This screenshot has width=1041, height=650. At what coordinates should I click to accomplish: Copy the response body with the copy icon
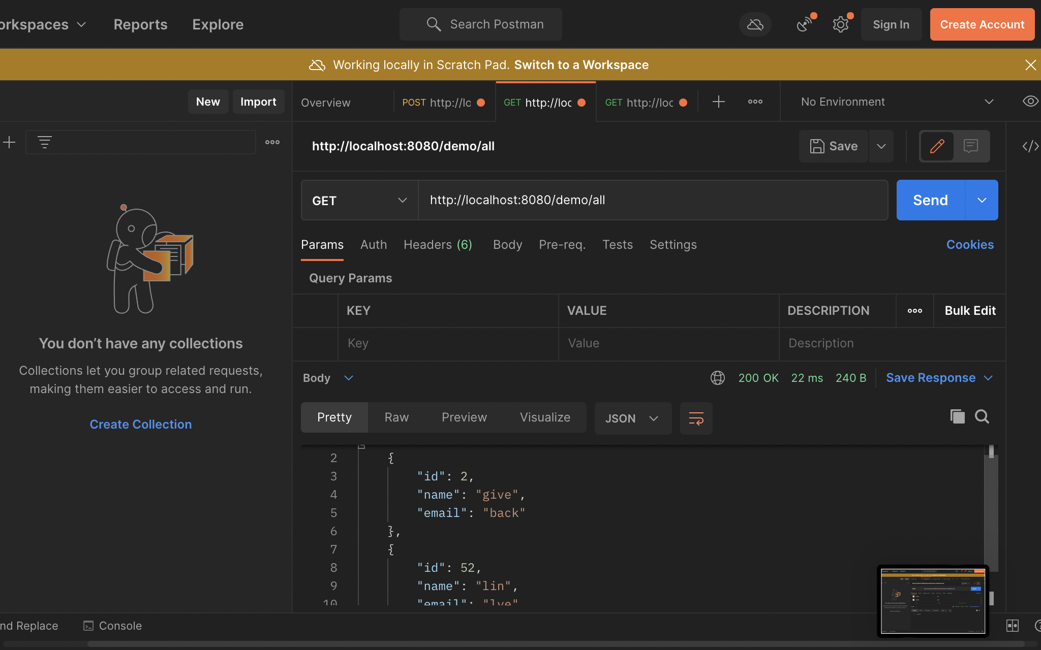point(957,416)
